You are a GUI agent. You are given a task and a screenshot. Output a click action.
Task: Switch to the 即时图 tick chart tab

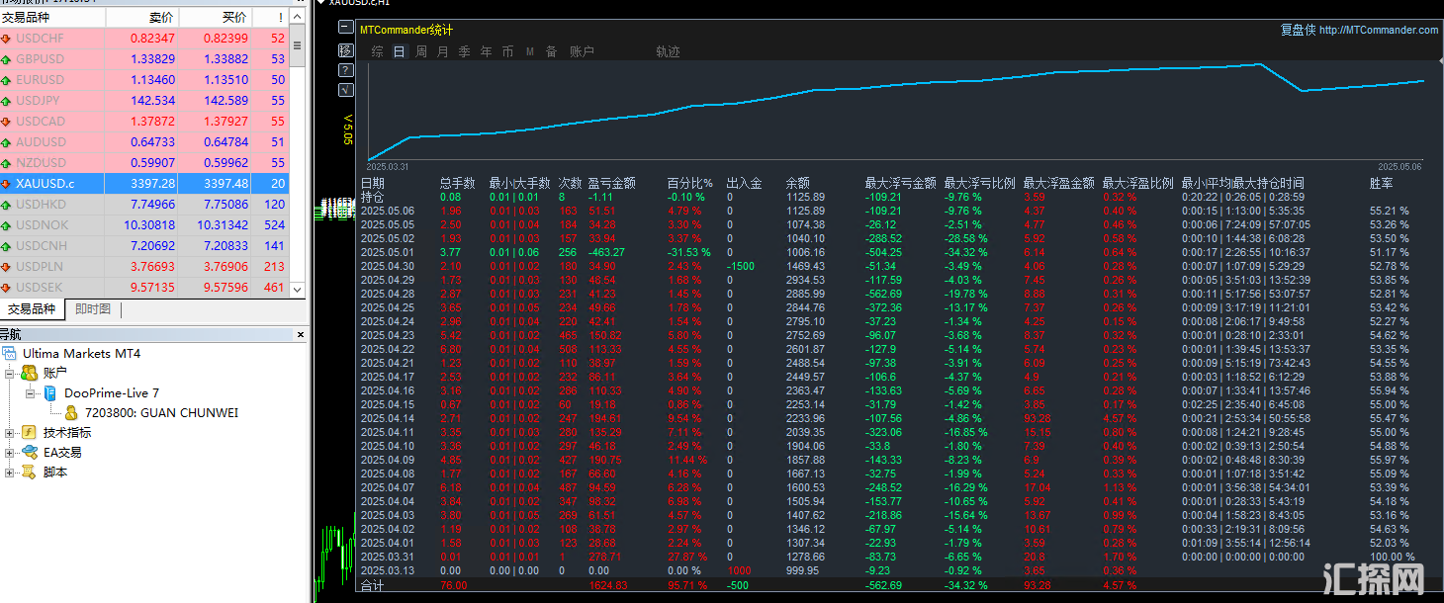click(94, 309)
